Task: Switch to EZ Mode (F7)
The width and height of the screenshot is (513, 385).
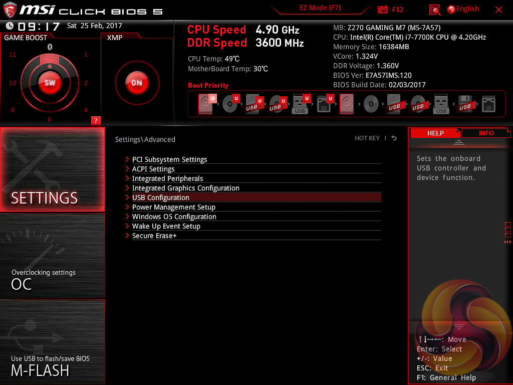Action: click(x=320, y=8)
